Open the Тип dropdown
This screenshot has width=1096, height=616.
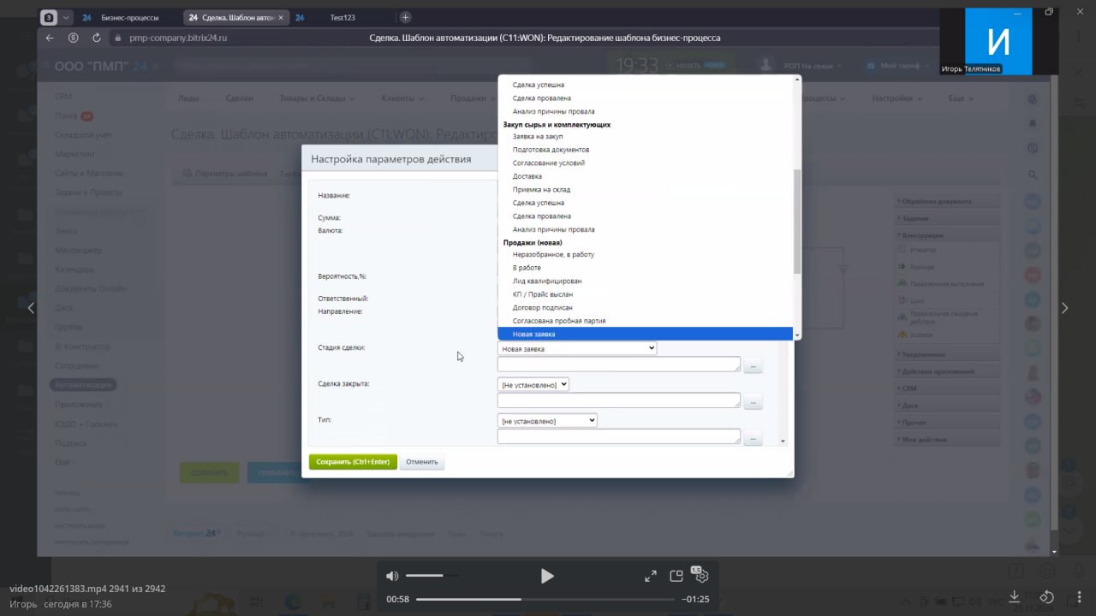(547, 421)
